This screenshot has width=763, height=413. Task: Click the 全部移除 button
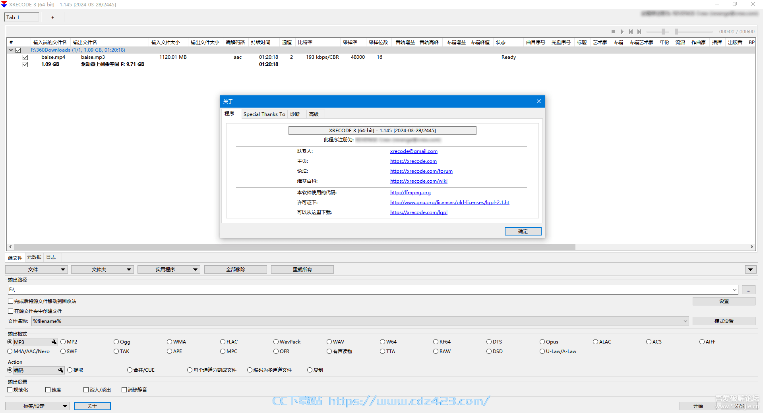click(236, 270)
